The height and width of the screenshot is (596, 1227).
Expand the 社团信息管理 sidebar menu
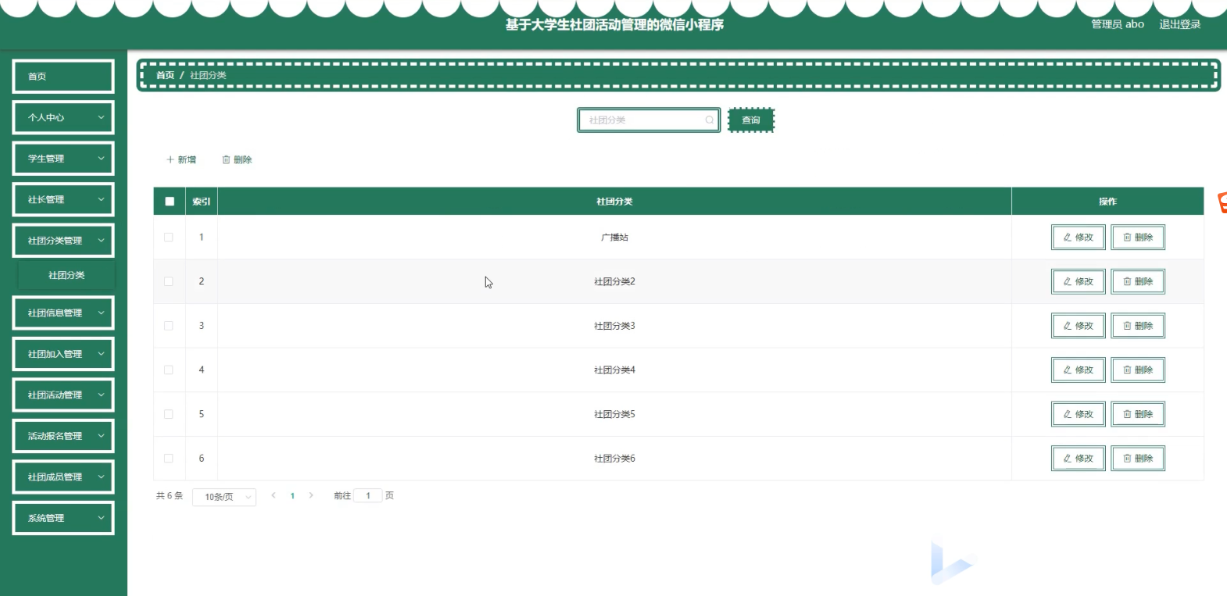(x=63, y=312)
